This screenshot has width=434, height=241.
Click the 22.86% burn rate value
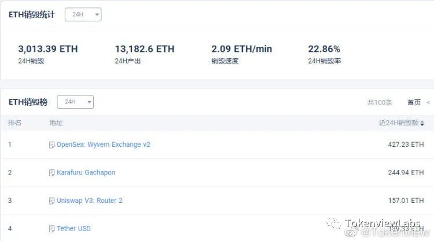(x=324, y=49)
